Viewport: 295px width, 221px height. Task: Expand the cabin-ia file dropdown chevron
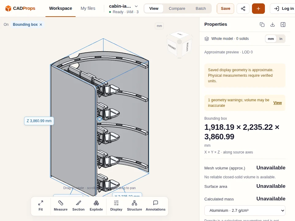coord(136,6)
